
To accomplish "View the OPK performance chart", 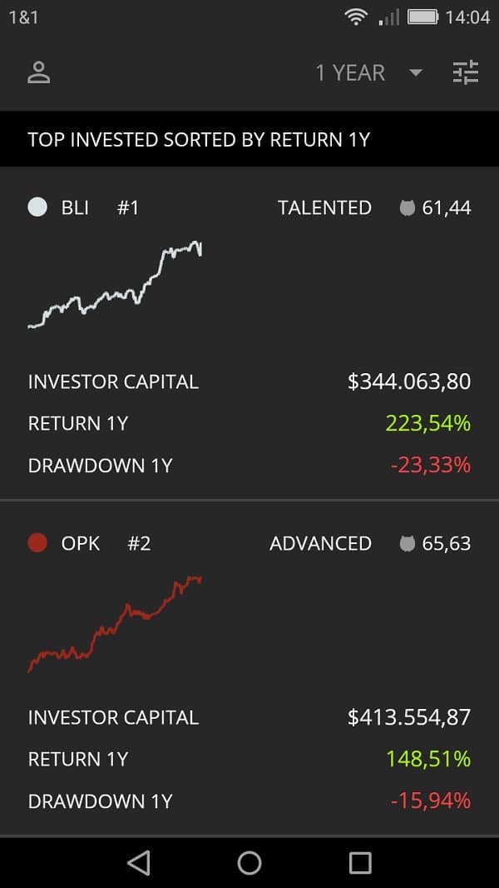I will point(116,622).
